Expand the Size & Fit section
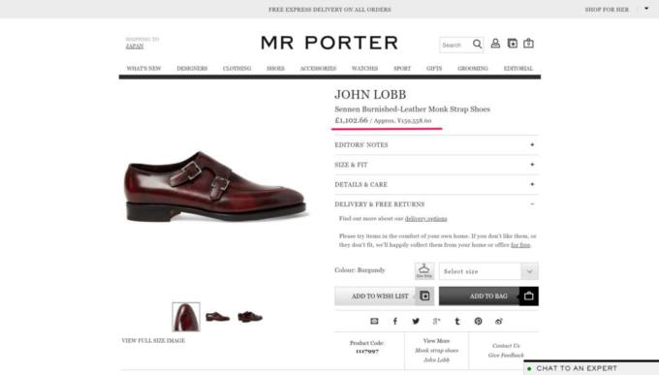 436,165
